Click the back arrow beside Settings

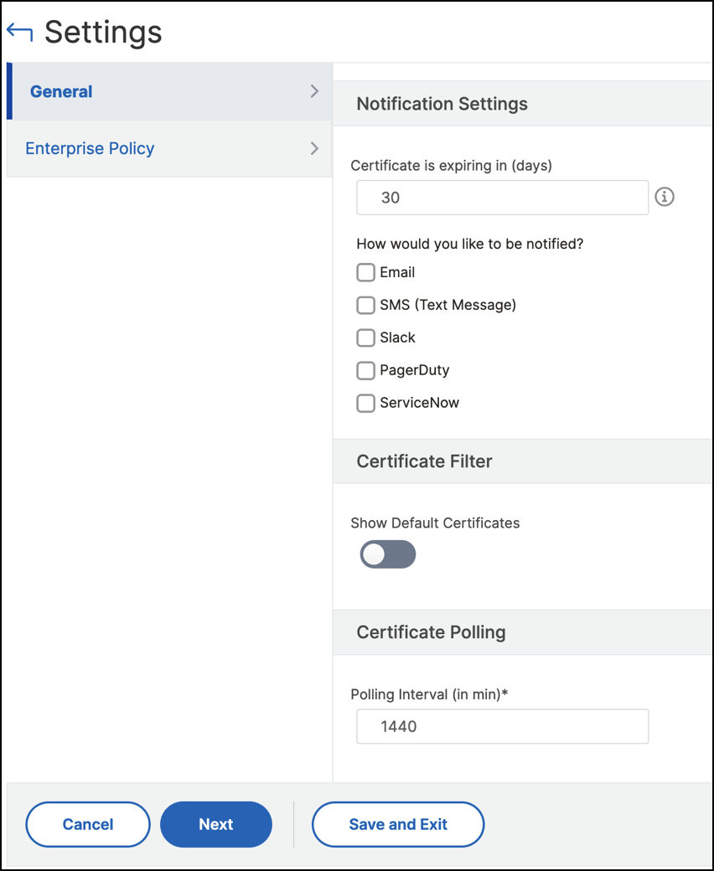19,32
